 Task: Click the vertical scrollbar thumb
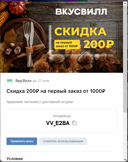125,59
